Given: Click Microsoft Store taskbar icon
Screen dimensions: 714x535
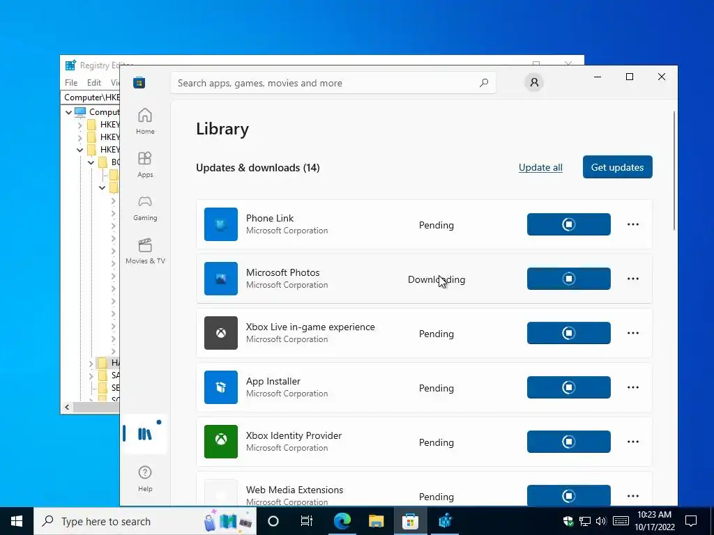Looking at the screenshot, I should 410,521.
